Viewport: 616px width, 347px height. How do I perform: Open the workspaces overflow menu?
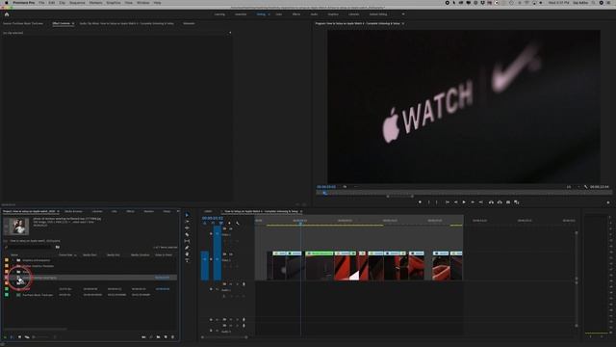coord(403,14)
